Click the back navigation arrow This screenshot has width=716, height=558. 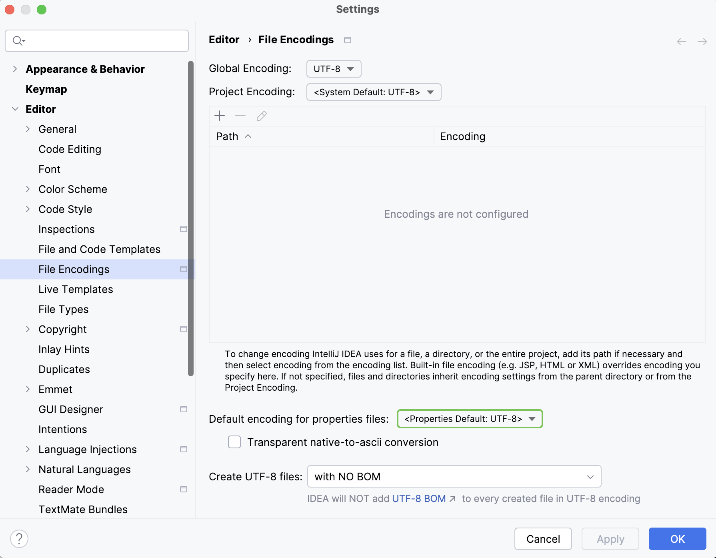(682, 42)
